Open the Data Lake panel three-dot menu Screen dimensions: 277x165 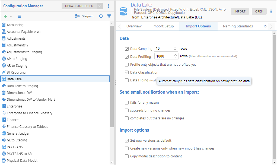271,11
